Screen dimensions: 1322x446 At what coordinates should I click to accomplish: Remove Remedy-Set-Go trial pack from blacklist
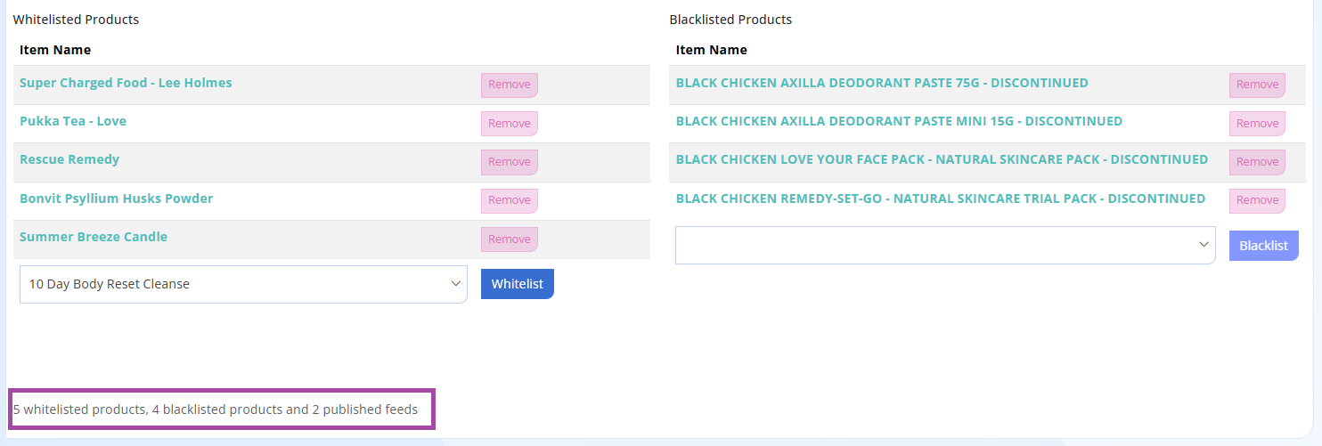point(1257,200)
